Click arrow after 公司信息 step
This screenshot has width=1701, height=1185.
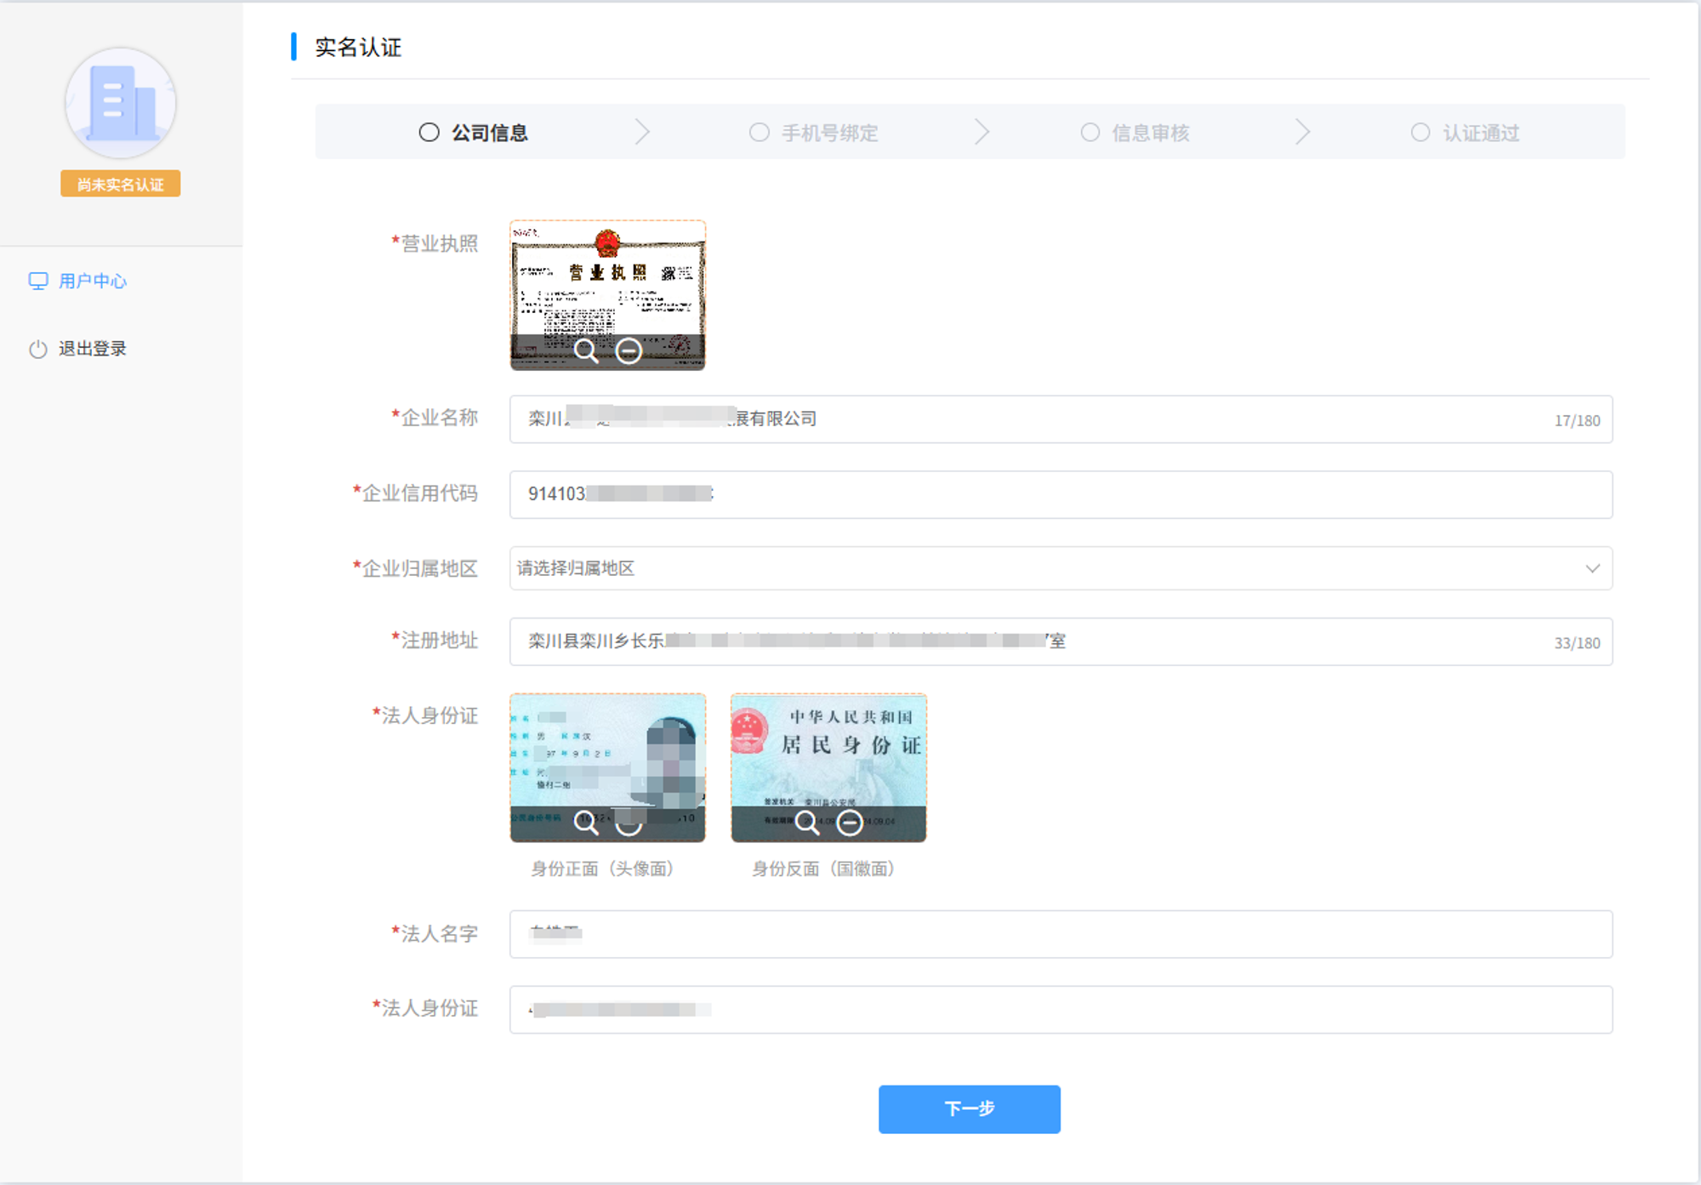click(642, 132)
